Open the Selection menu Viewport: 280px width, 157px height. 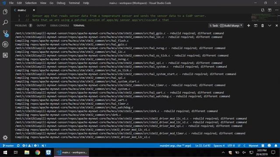click(x=31, y=3)
